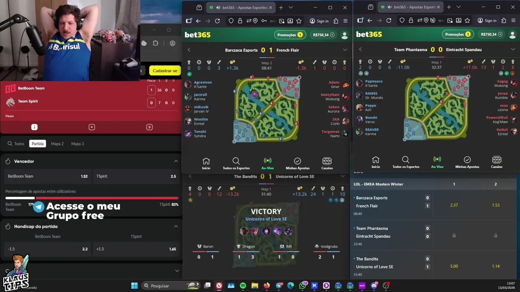520x292 pixels.
Task: Go back arrow beside Barczaca Esports scoreboard
Action: pos(189,50)
